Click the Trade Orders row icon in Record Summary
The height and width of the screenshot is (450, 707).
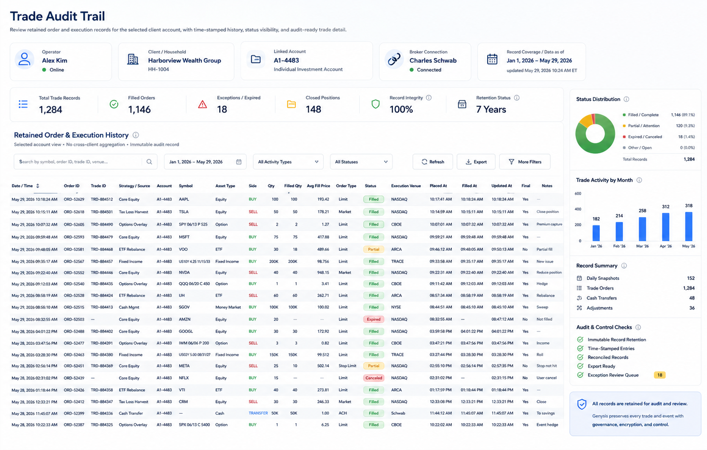pos(579,288)
